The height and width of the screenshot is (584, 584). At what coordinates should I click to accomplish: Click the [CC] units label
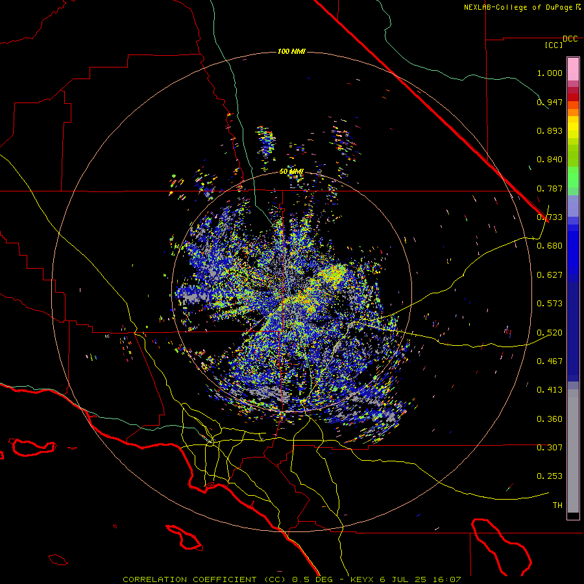click(x=554, y=45)
